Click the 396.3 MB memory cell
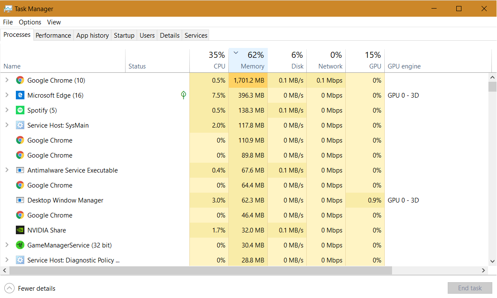The height and width of the screenshot is (298, 497). click(248, 95)
